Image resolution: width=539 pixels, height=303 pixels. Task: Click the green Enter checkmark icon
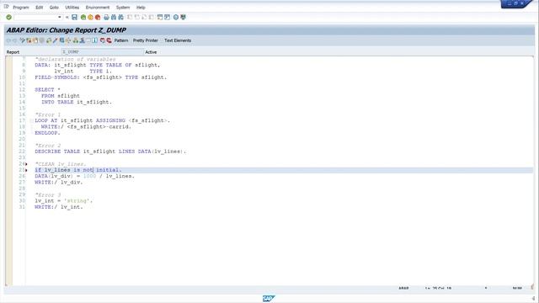tap(9, 17)
